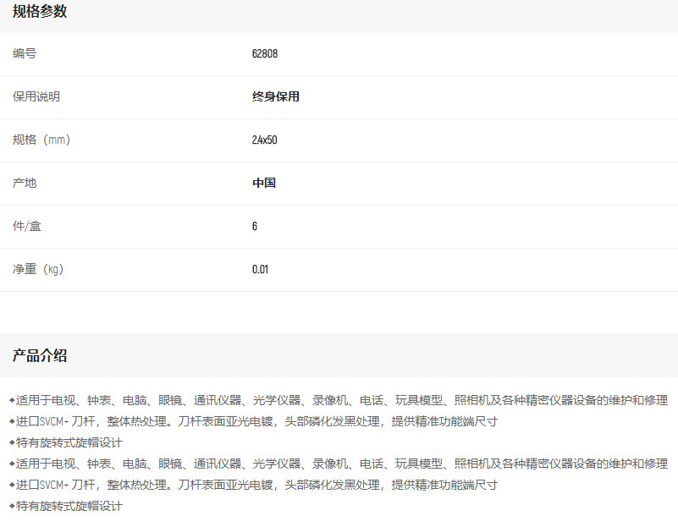678x527 pixels.
Task: Click the bold 终身保用 value
Action: point(276,96)
